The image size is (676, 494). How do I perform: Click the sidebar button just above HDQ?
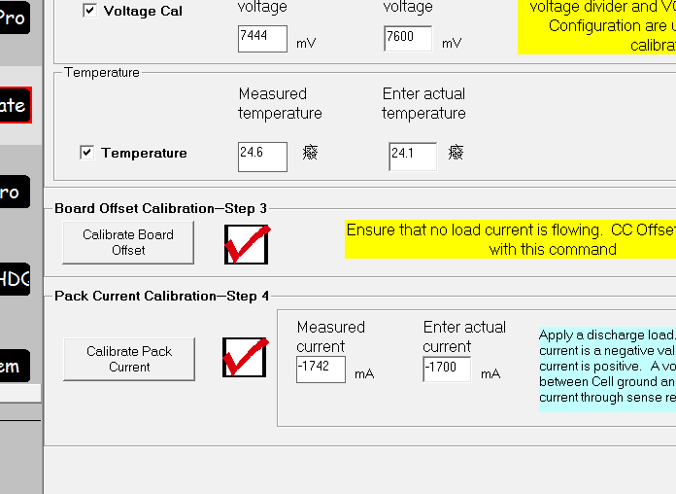(x=12, y=193)
